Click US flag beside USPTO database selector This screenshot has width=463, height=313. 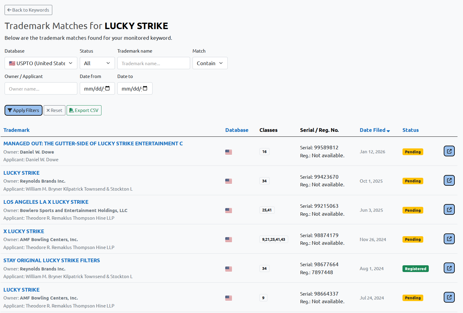[x=12, y=63]
